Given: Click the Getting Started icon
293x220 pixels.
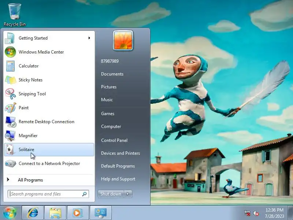Looking at the screenshot, I should pyautogui.click(x=10, y=38).
